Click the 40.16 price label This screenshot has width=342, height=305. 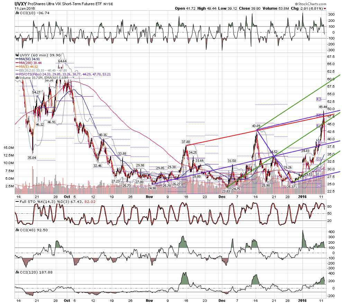pos(103,135)
